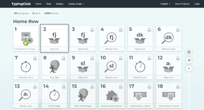Click the up chevron on right sidebar
The height and width of the screenshot is (110, 204).
tap(189, 68)
